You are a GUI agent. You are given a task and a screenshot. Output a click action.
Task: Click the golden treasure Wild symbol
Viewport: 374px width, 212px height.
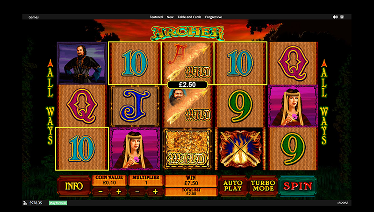pos(187,149)
